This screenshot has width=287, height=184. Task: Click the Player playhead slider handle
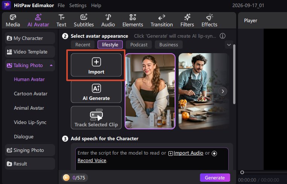pos(242,172)
